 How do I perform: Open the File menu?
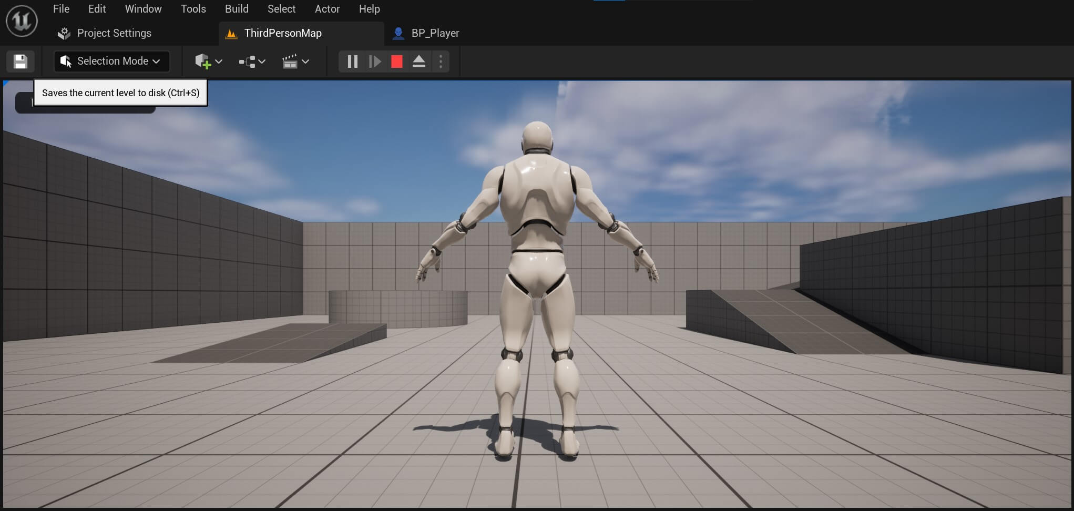pos(62,9)
